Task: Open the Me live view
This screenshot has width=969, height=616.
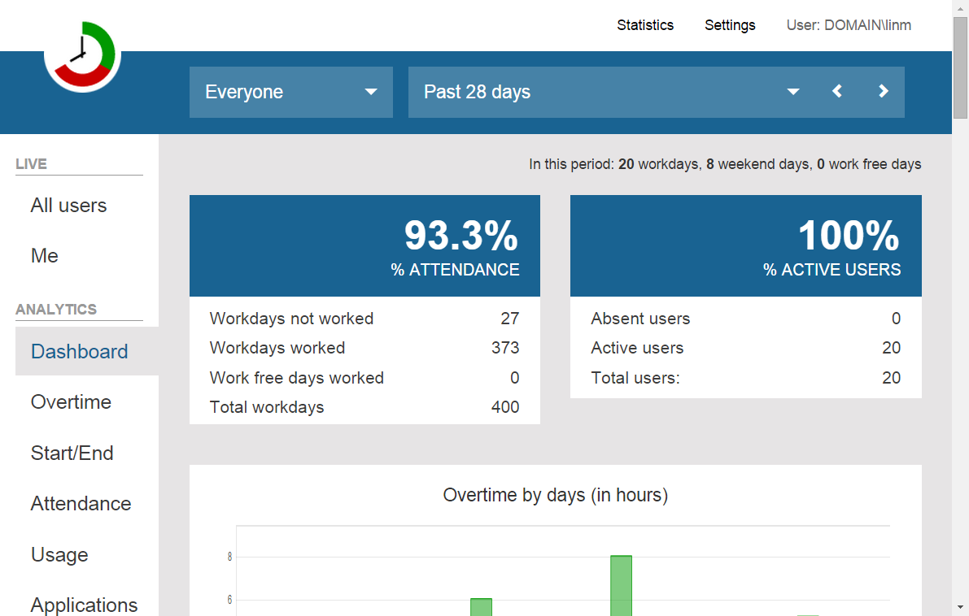Action: 45,256
